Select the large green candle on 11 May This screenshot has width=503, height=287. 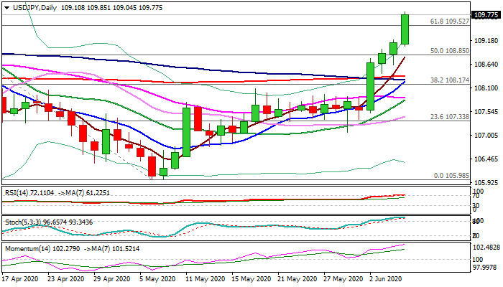(186, 132)
